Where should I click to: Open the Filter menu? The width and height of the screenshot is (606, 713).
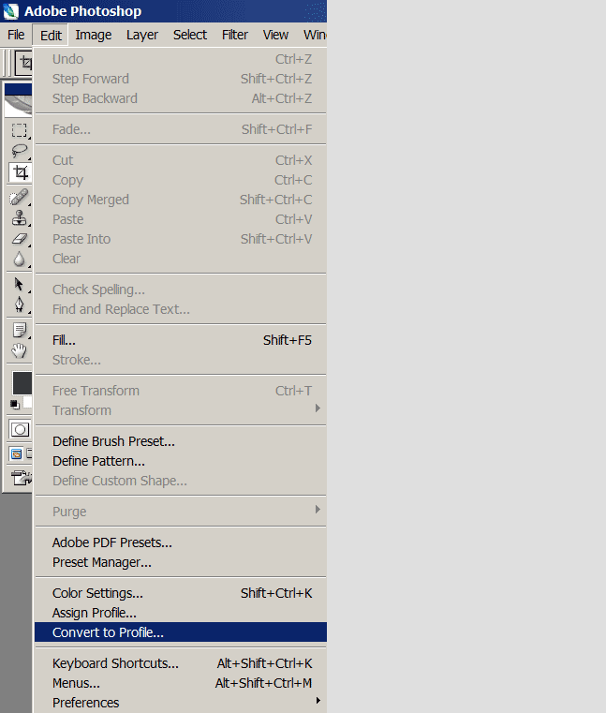tap(235, 35)
